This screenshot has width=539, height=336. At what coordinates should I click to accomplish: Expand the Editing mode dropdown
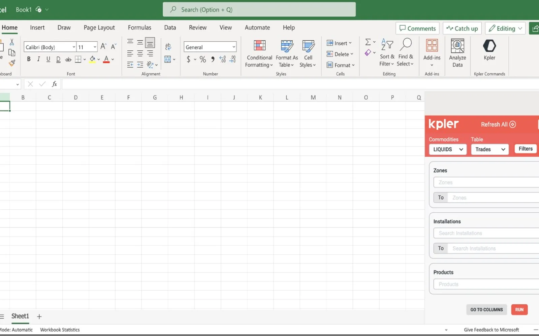click(x=505, y=29)
